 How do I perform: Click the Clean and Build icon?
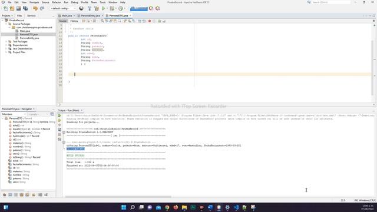(x=96, y=8)
